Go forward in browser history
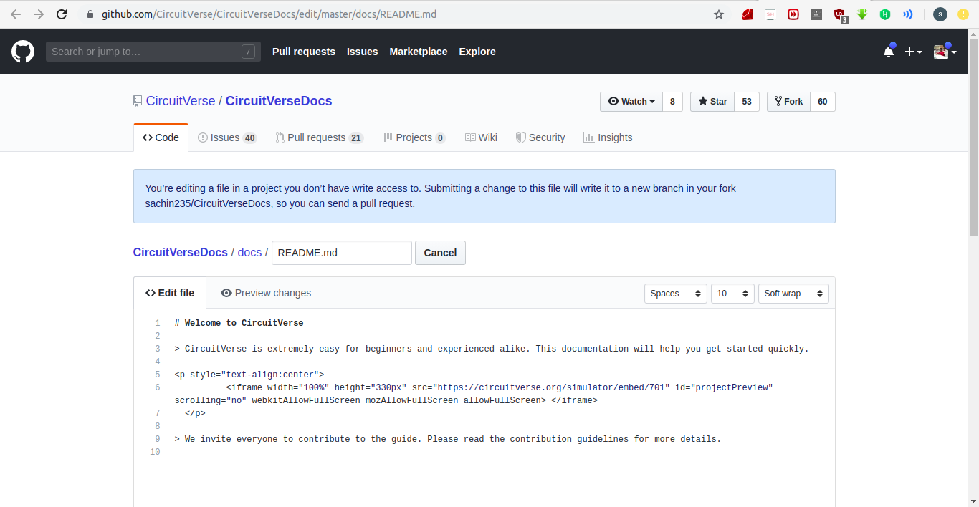 point(39,14)
